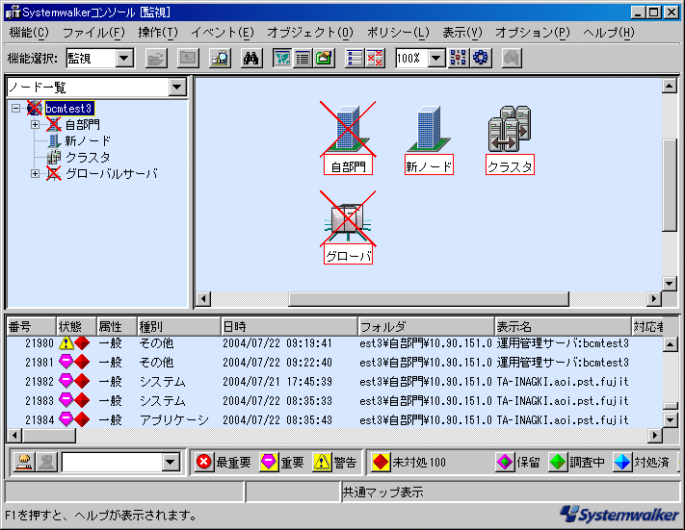Select クラスタ in the node tree
The width and height of the screenshot is (685, 530).
88,157
